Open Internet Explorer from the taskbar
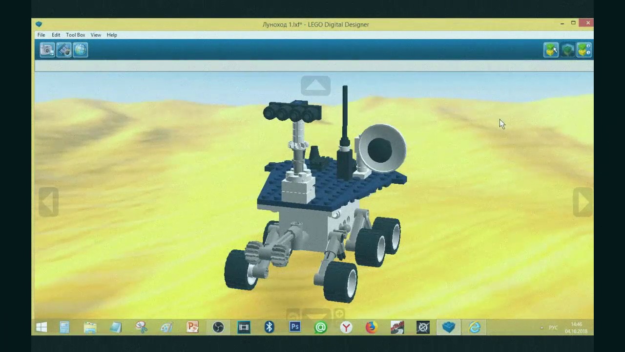Viewport: 625px width, 352px height. (475, 327)
